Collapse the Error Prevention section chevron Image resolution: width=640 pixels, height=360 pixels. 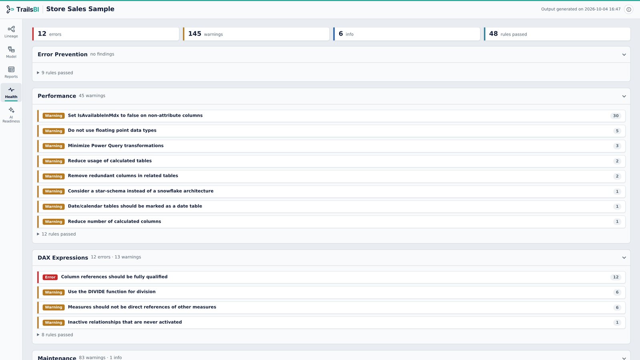pos(624,55)
